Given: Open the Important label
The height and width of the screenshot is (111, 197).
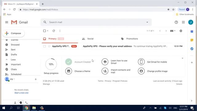Looking at the screenshot, I should [x=16, y=64].
